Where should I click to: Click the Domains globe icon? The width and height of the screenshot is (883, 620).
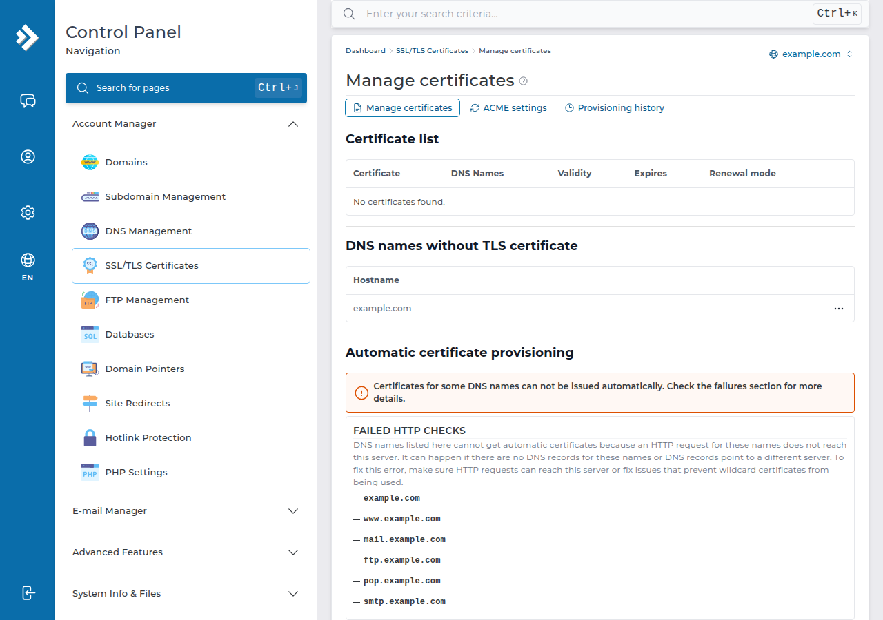tap(90, 162)
